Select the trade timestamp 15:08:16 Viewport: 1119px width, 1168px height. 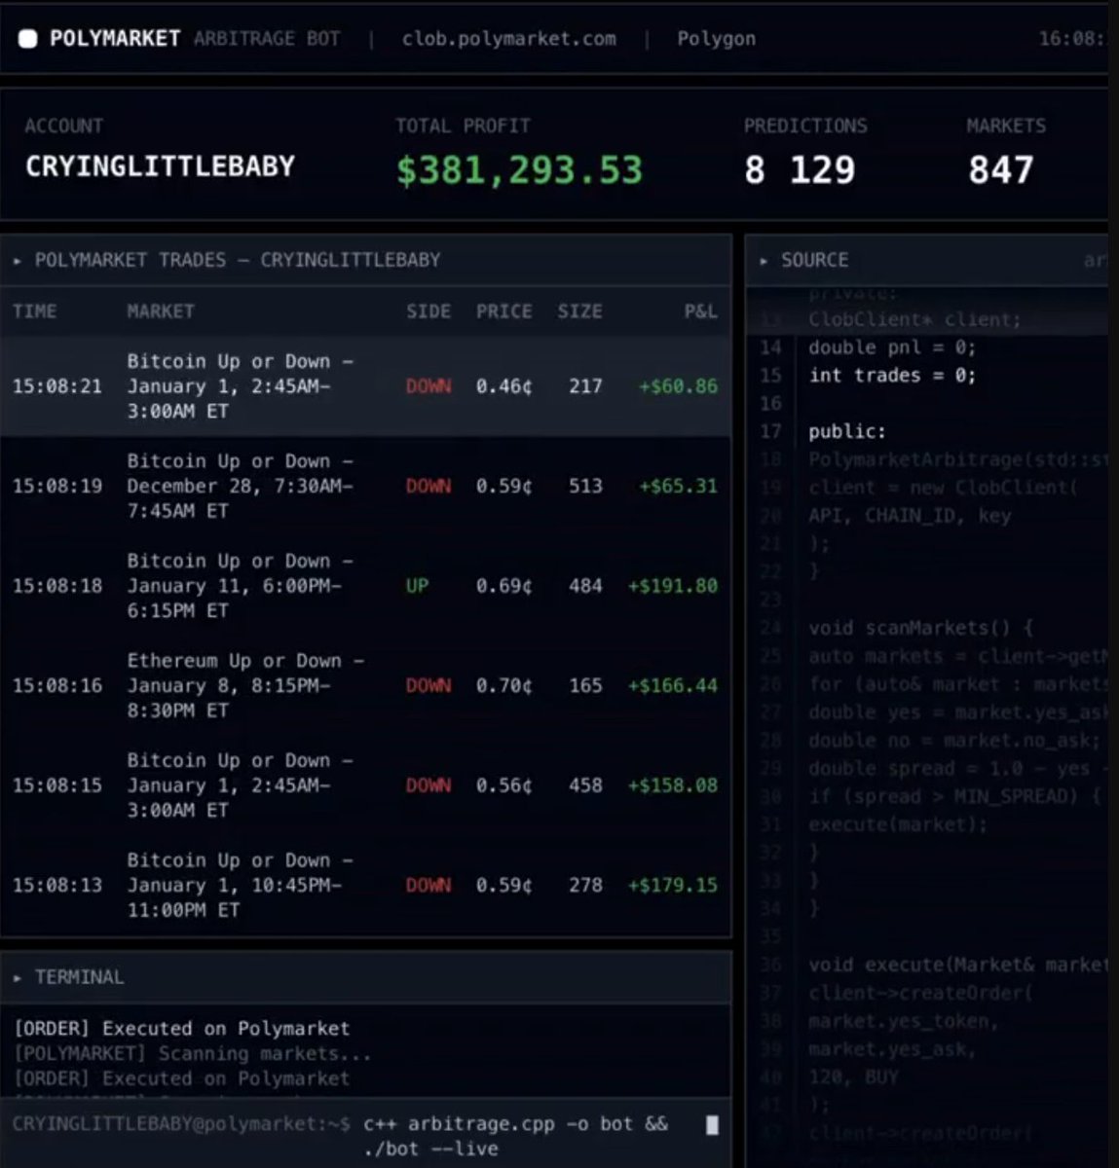[57, 685]
